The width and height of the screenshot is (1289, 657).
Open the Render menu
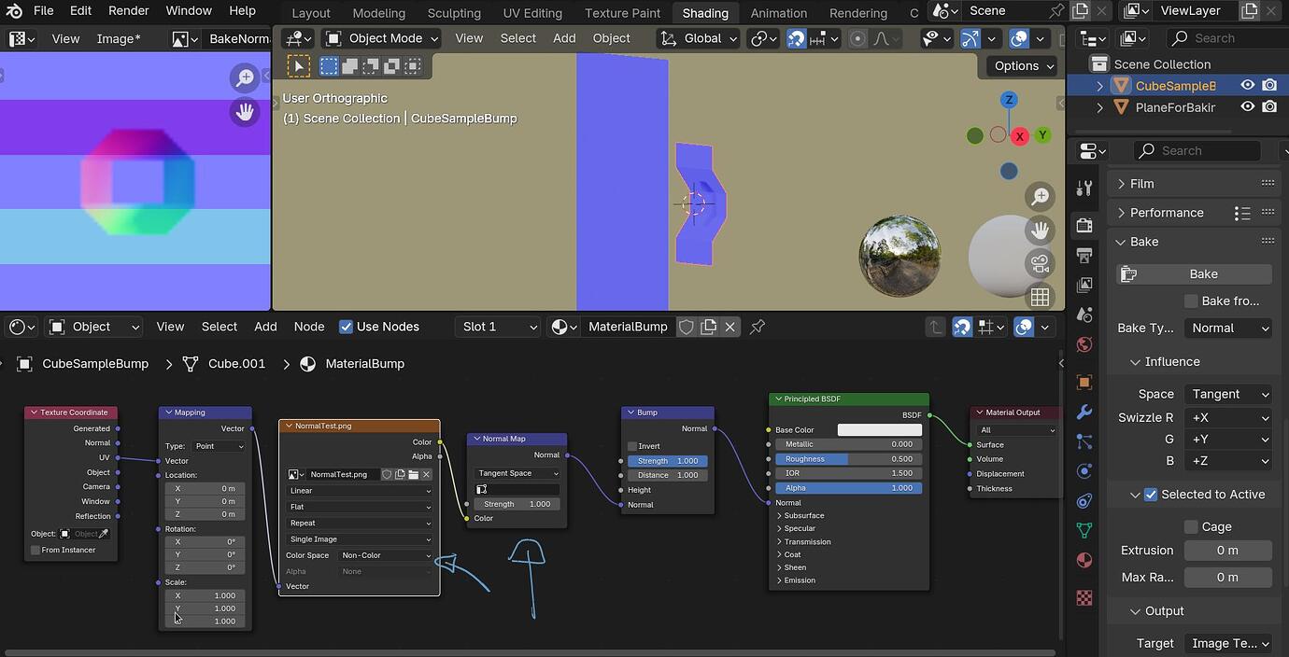[129, 11]
